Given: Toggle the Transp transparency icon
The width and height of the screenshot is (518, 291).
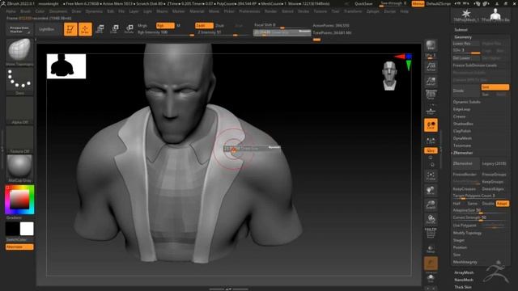Looking at the screenshot, I should coord(431,249).
